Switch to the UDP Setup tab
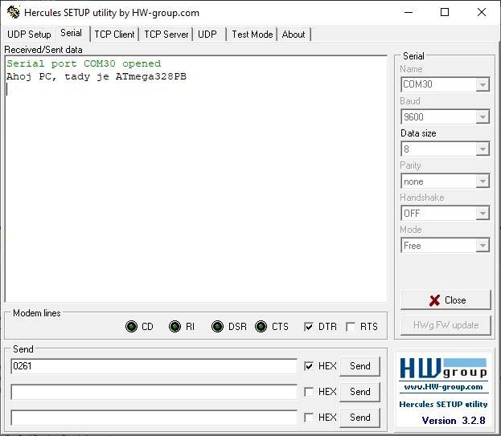 [x=29, y=35]
